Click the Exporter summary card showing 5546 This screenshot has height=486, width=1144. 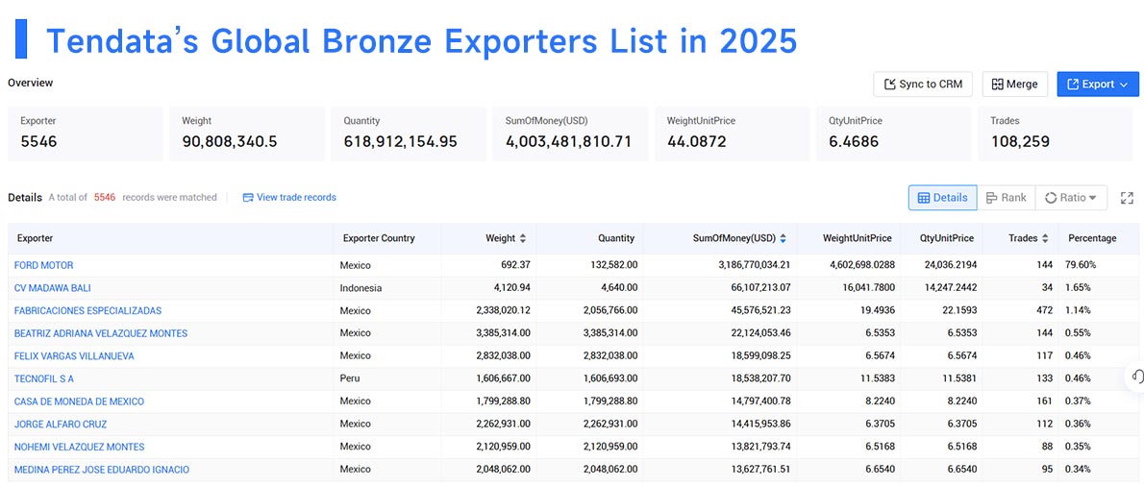point(86,134)
